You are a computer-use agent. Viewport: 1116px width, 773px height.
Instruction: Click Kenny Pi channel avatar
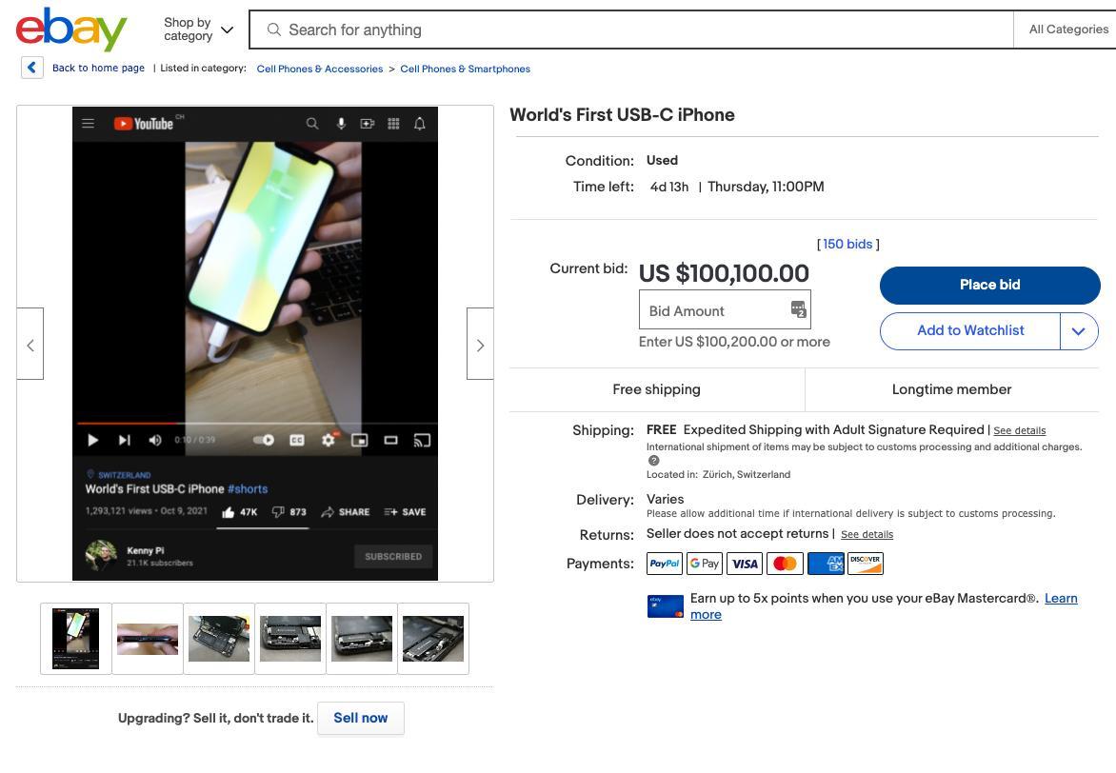click(x=101, y=555)
